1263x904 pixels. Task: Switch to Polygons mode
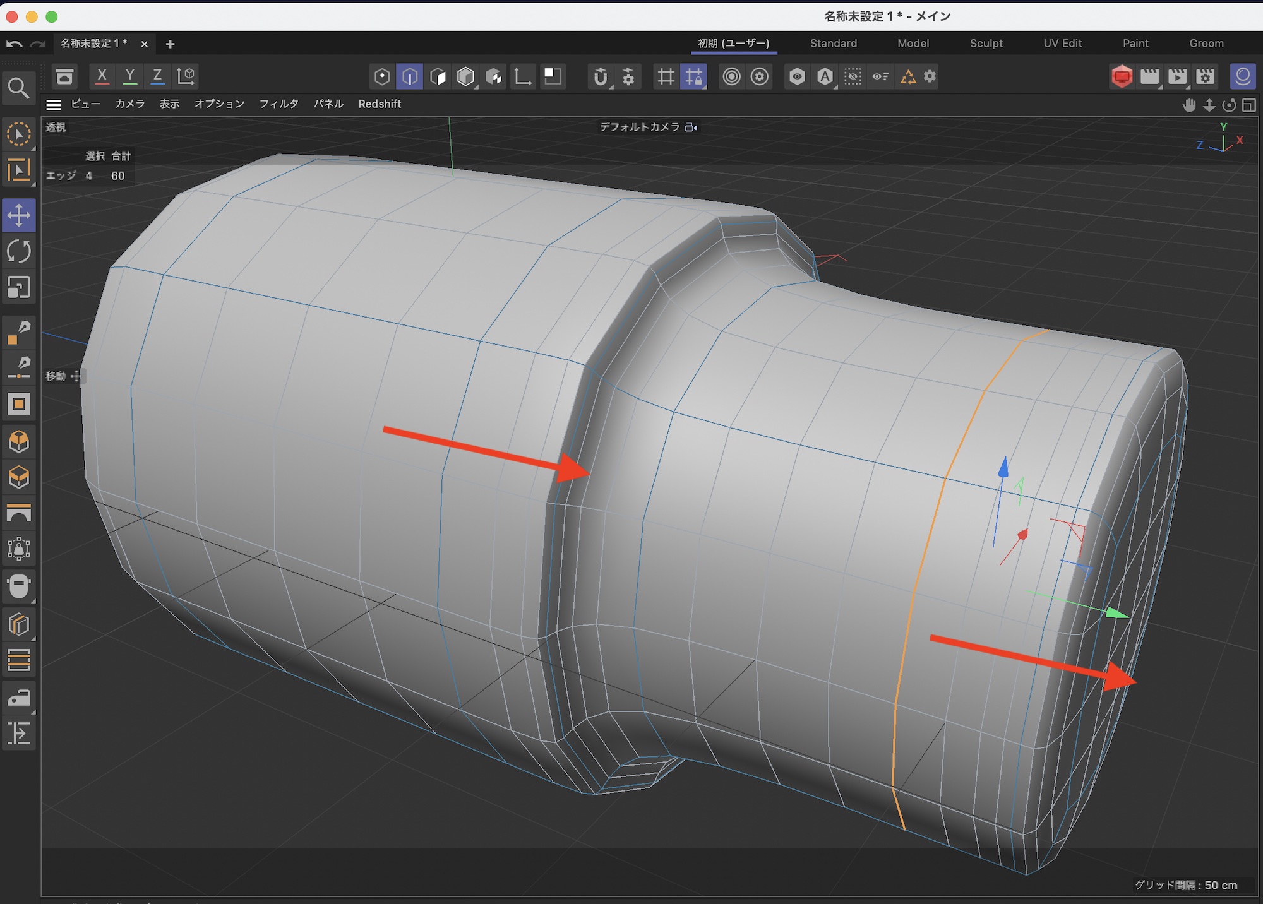(438, 76)
